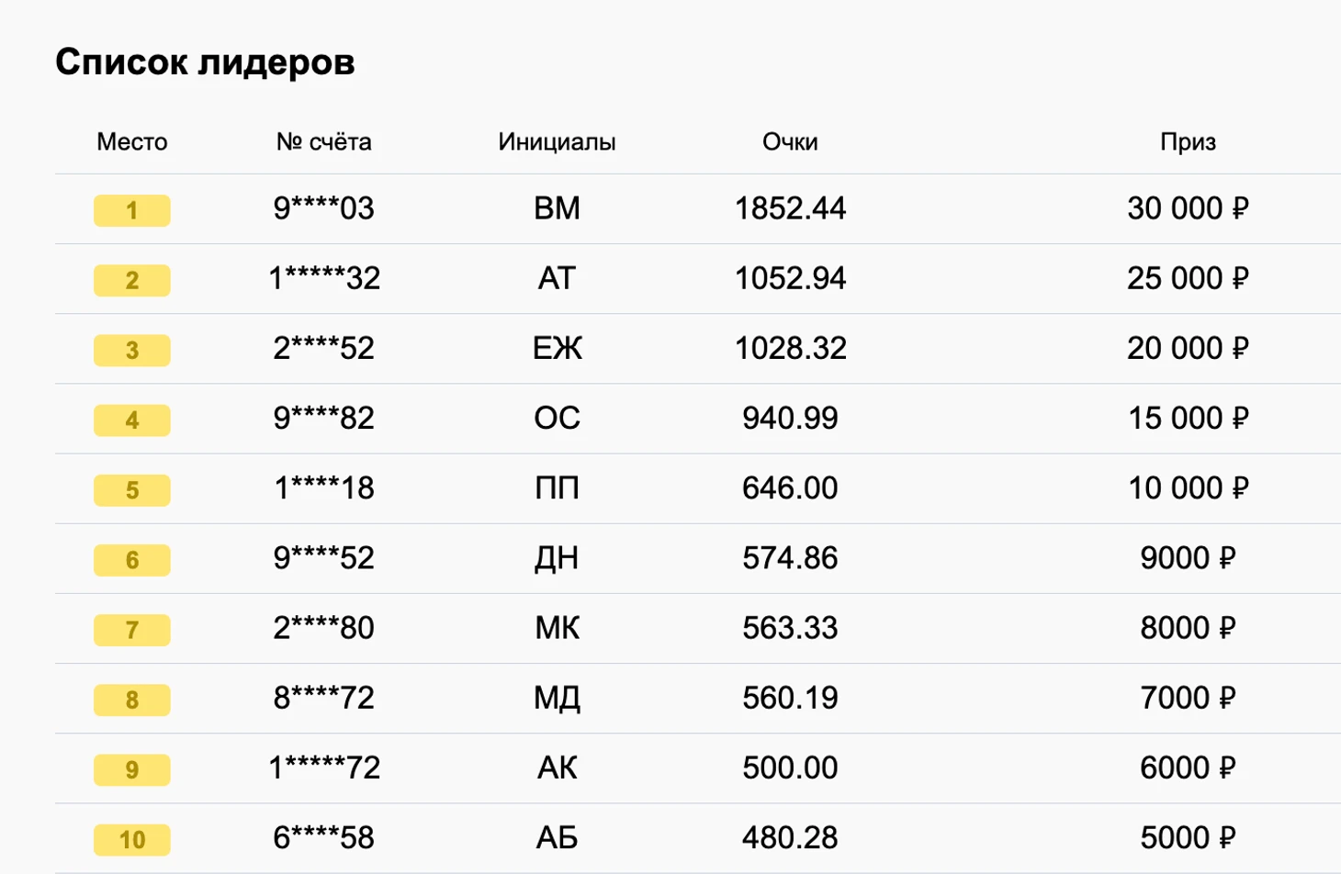Select the rank 6 place badge
The height and width of the screenshot is (874, 1341).
[x=131, y=560]
